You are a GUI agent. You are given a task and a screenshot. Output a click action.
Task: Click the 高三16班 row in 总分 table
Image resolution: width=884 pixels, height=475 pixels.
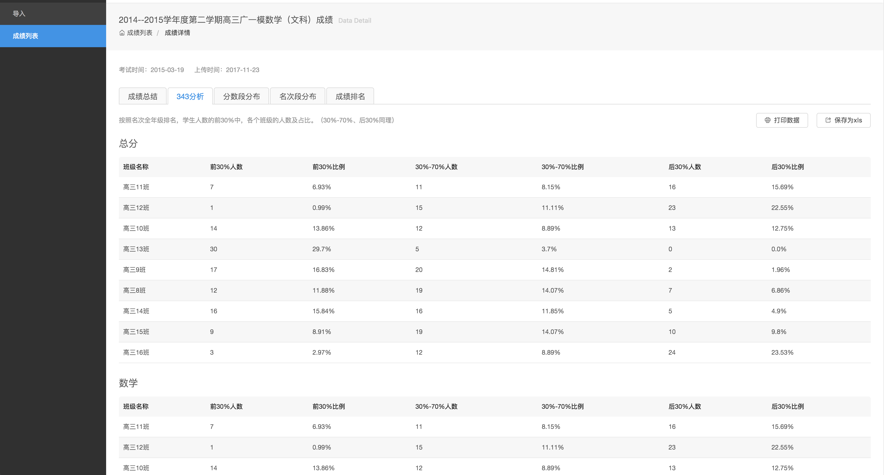coord(136,353)
